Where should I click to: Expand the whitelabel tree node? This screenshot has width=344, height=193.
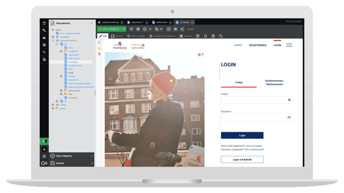[53, 37]
